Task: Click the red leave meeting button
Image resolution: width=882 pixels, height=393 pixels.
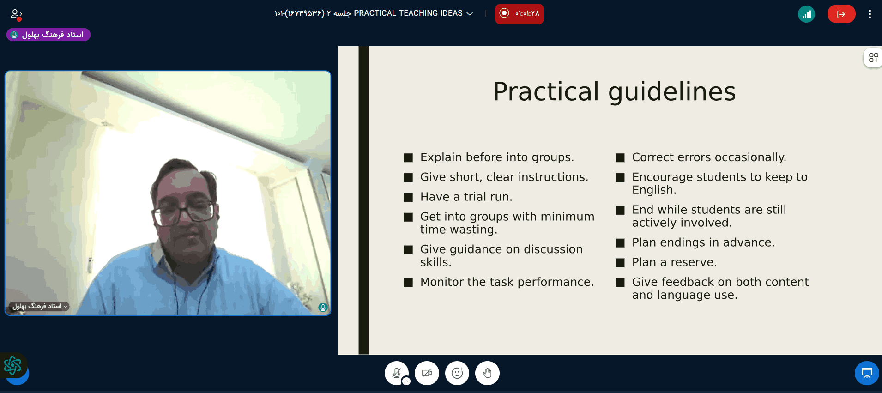Action: click(841, 14)
